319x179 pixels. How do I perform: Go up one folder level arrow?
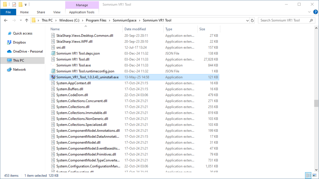(27, 20)
